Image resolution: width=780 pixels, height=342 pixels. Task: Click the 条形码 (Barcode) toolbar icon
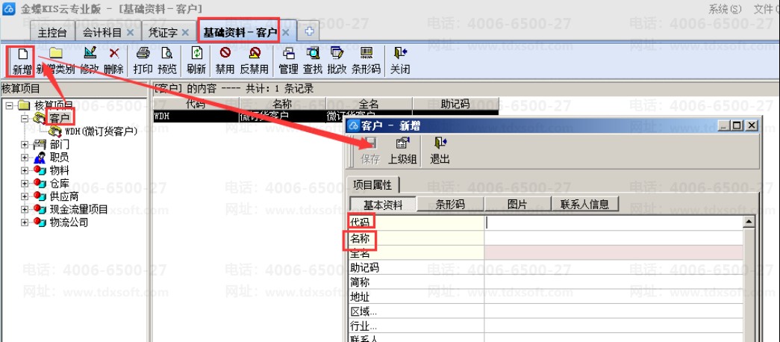366,53
